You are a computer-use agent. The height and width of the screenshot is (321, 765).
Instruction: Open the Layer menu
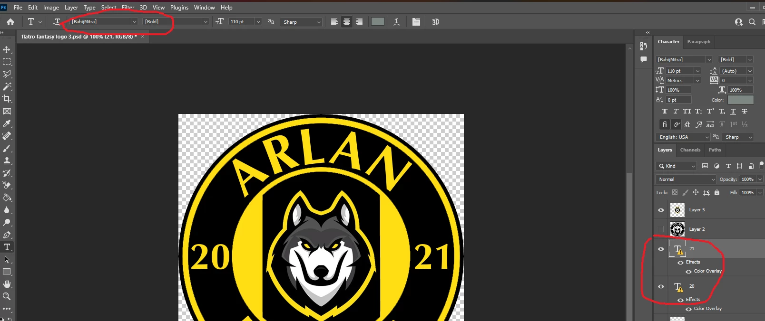[71, 8]
